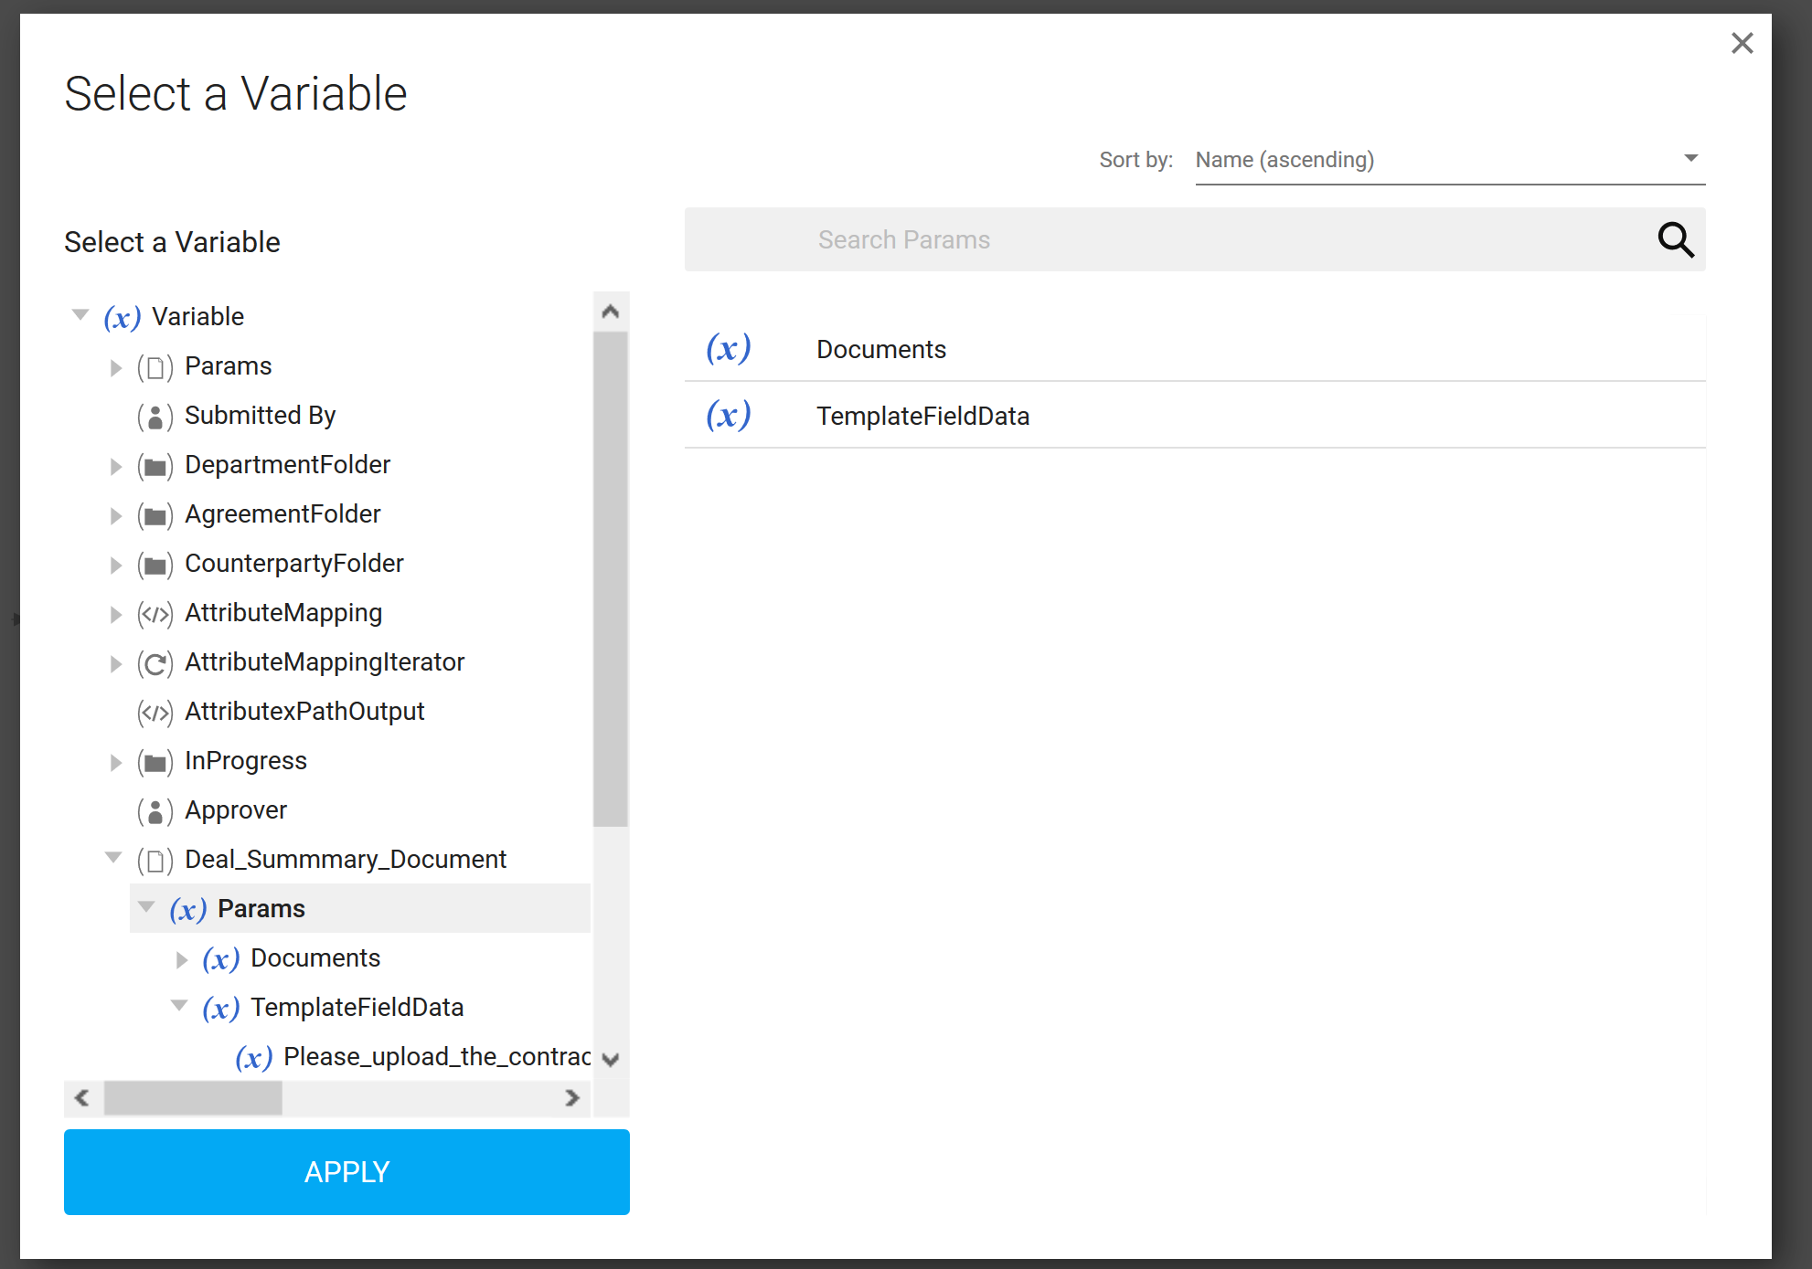Image resolution: width=1812 pixels, height=1269 pixels.
Task: Click the horizontal scroll left arrow
Action: (x=82, y=1097)
